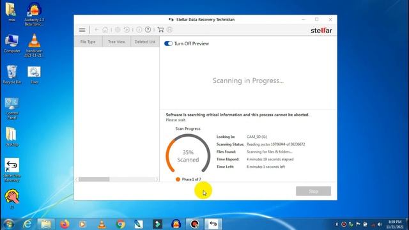Open the Filmora taskbar icon
Image resolution: width=409 pixels, height=230 pixels.
click(158, 224)
